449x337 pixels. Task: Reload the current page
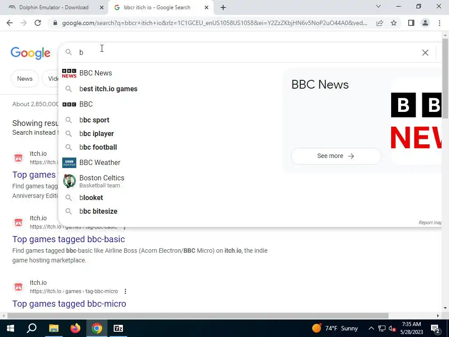click(x=38, y=23)
